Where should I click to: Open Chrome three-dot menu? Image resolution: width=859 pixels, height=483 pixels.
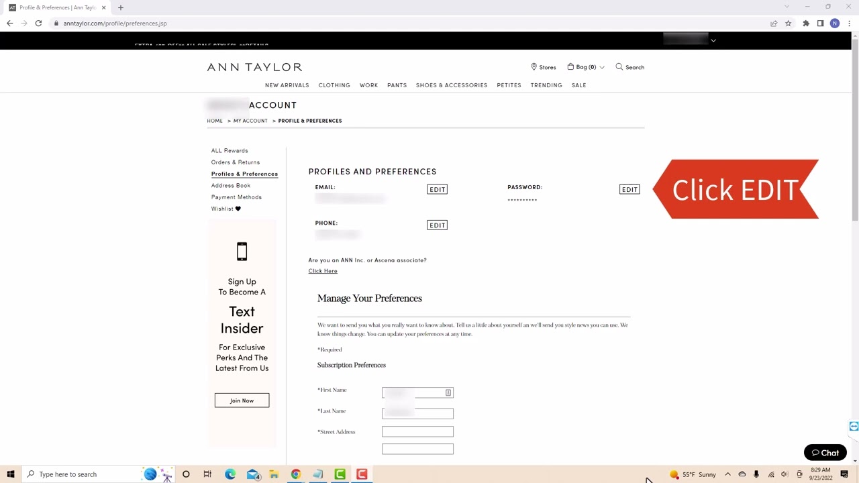coord(849,23)
